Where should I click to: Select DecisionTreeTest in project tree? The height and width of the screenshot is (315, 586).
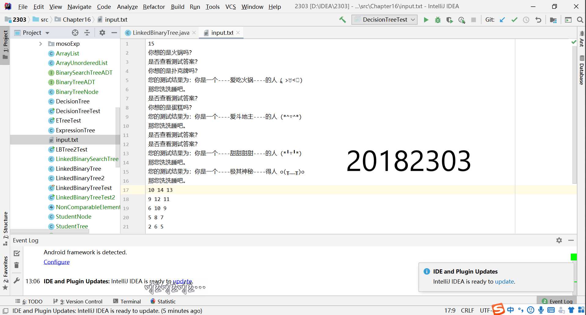click(x=78, y=111)
